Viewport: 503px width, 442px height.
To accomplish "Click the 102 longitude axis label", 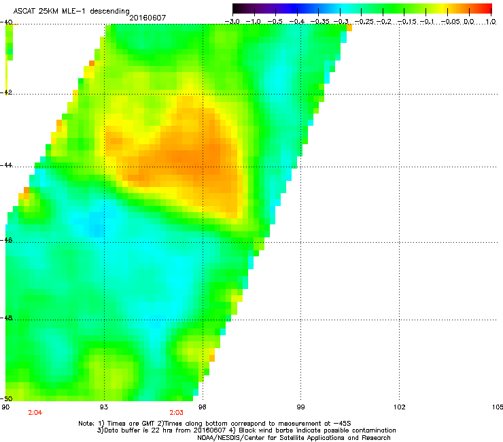I will click(x=399, y=407).
